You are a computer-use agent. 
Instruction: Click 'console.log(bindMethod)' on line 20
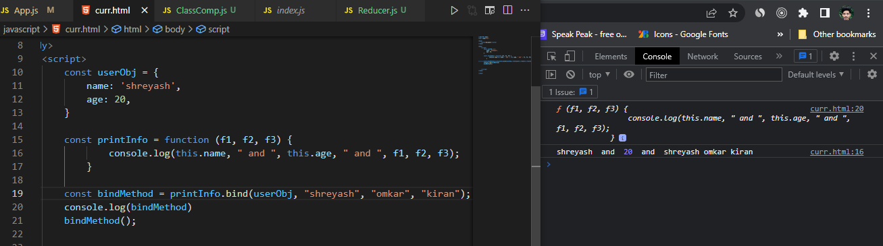point(128,207)
